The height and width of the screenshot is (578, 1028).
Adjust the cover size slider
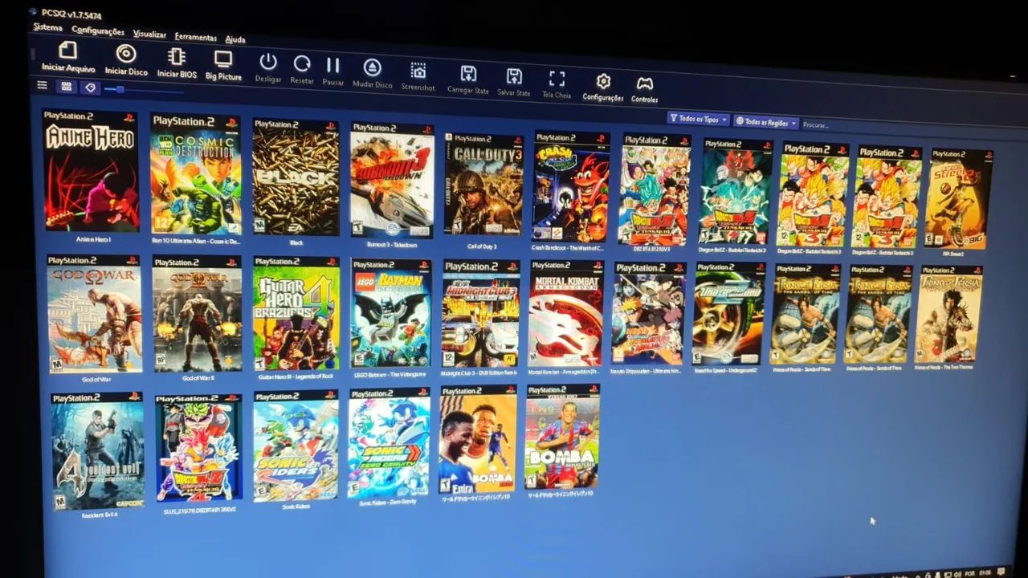coord(144,90)
